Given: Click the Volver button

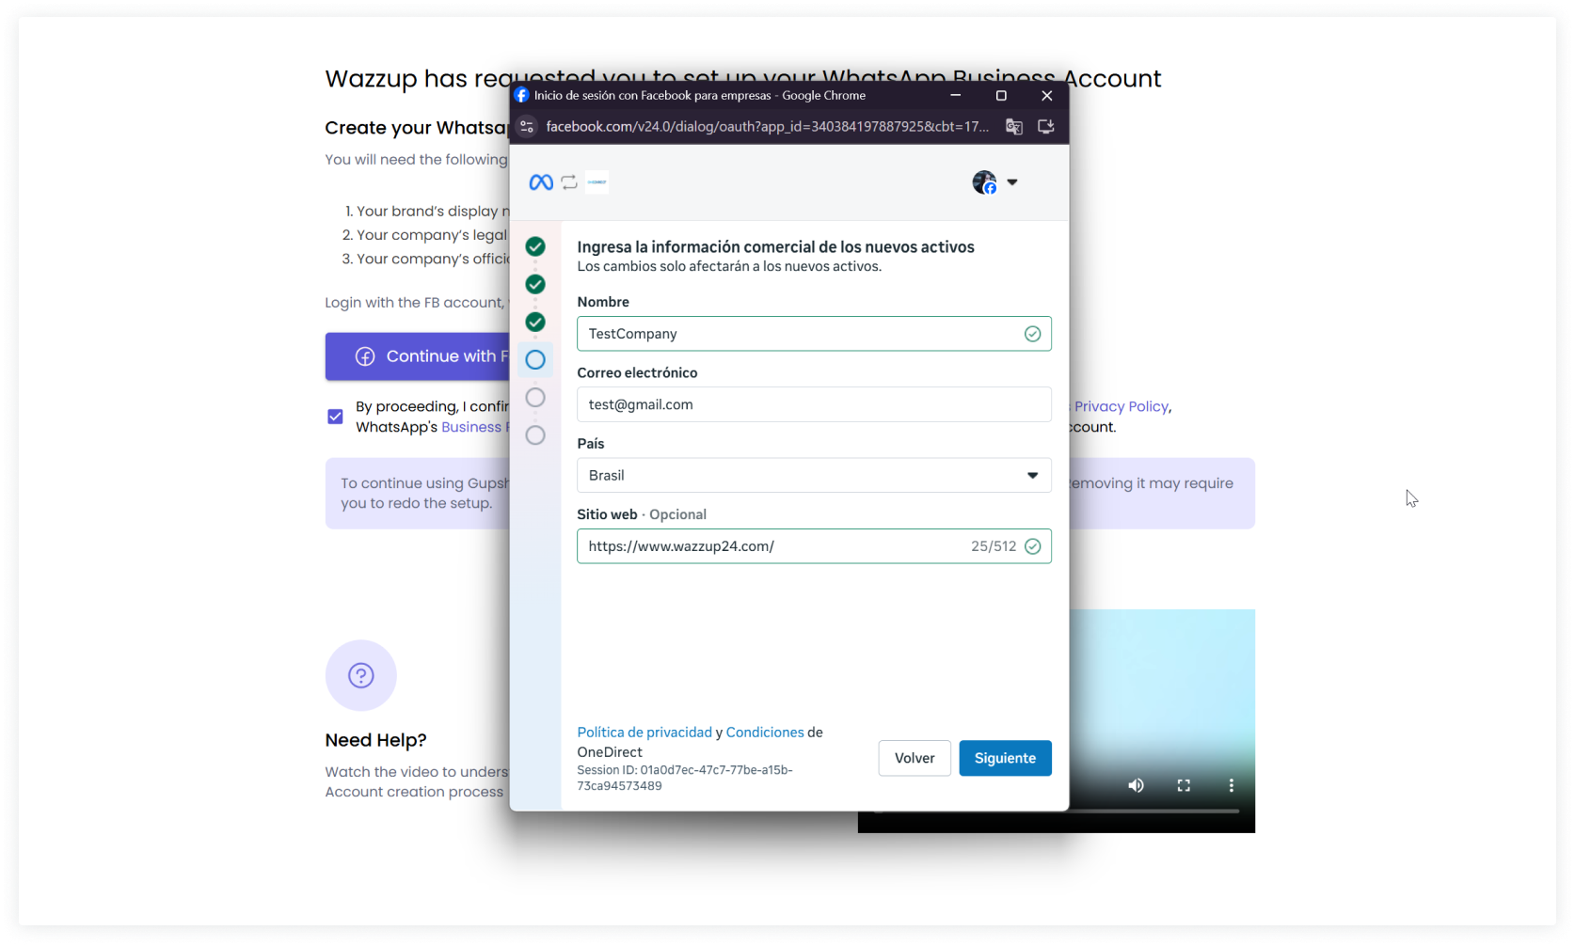Looking at the screenshot, I should 915,758.
